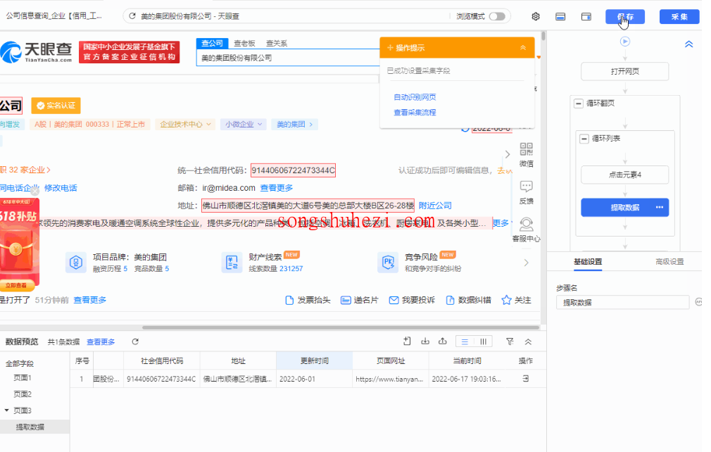This screenshot has height=452, width=711.
Task: Click 数据纠错 data correction icon
Action: (x=450, y=300)
